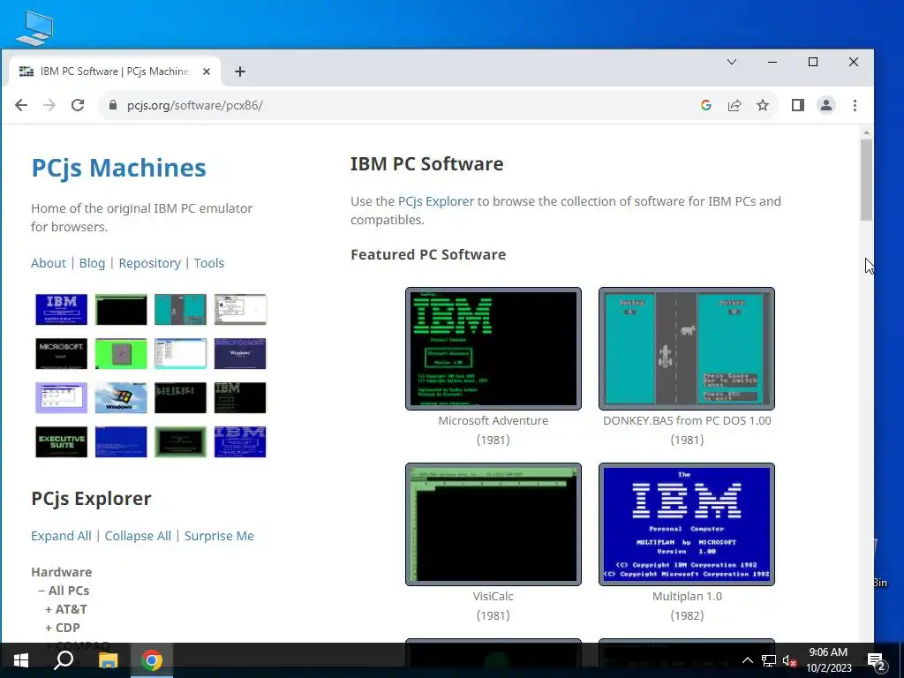Click the DONKEY.BAS from PC DOS 1.00 caption
This screenshot has height=678, width=904.
tap(687, 421)
